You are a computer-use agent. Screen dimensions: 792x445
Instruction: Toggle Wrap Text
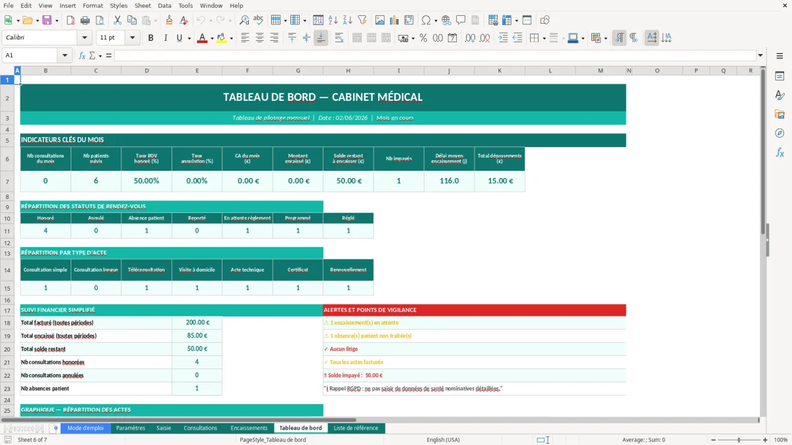pos(339,38)
